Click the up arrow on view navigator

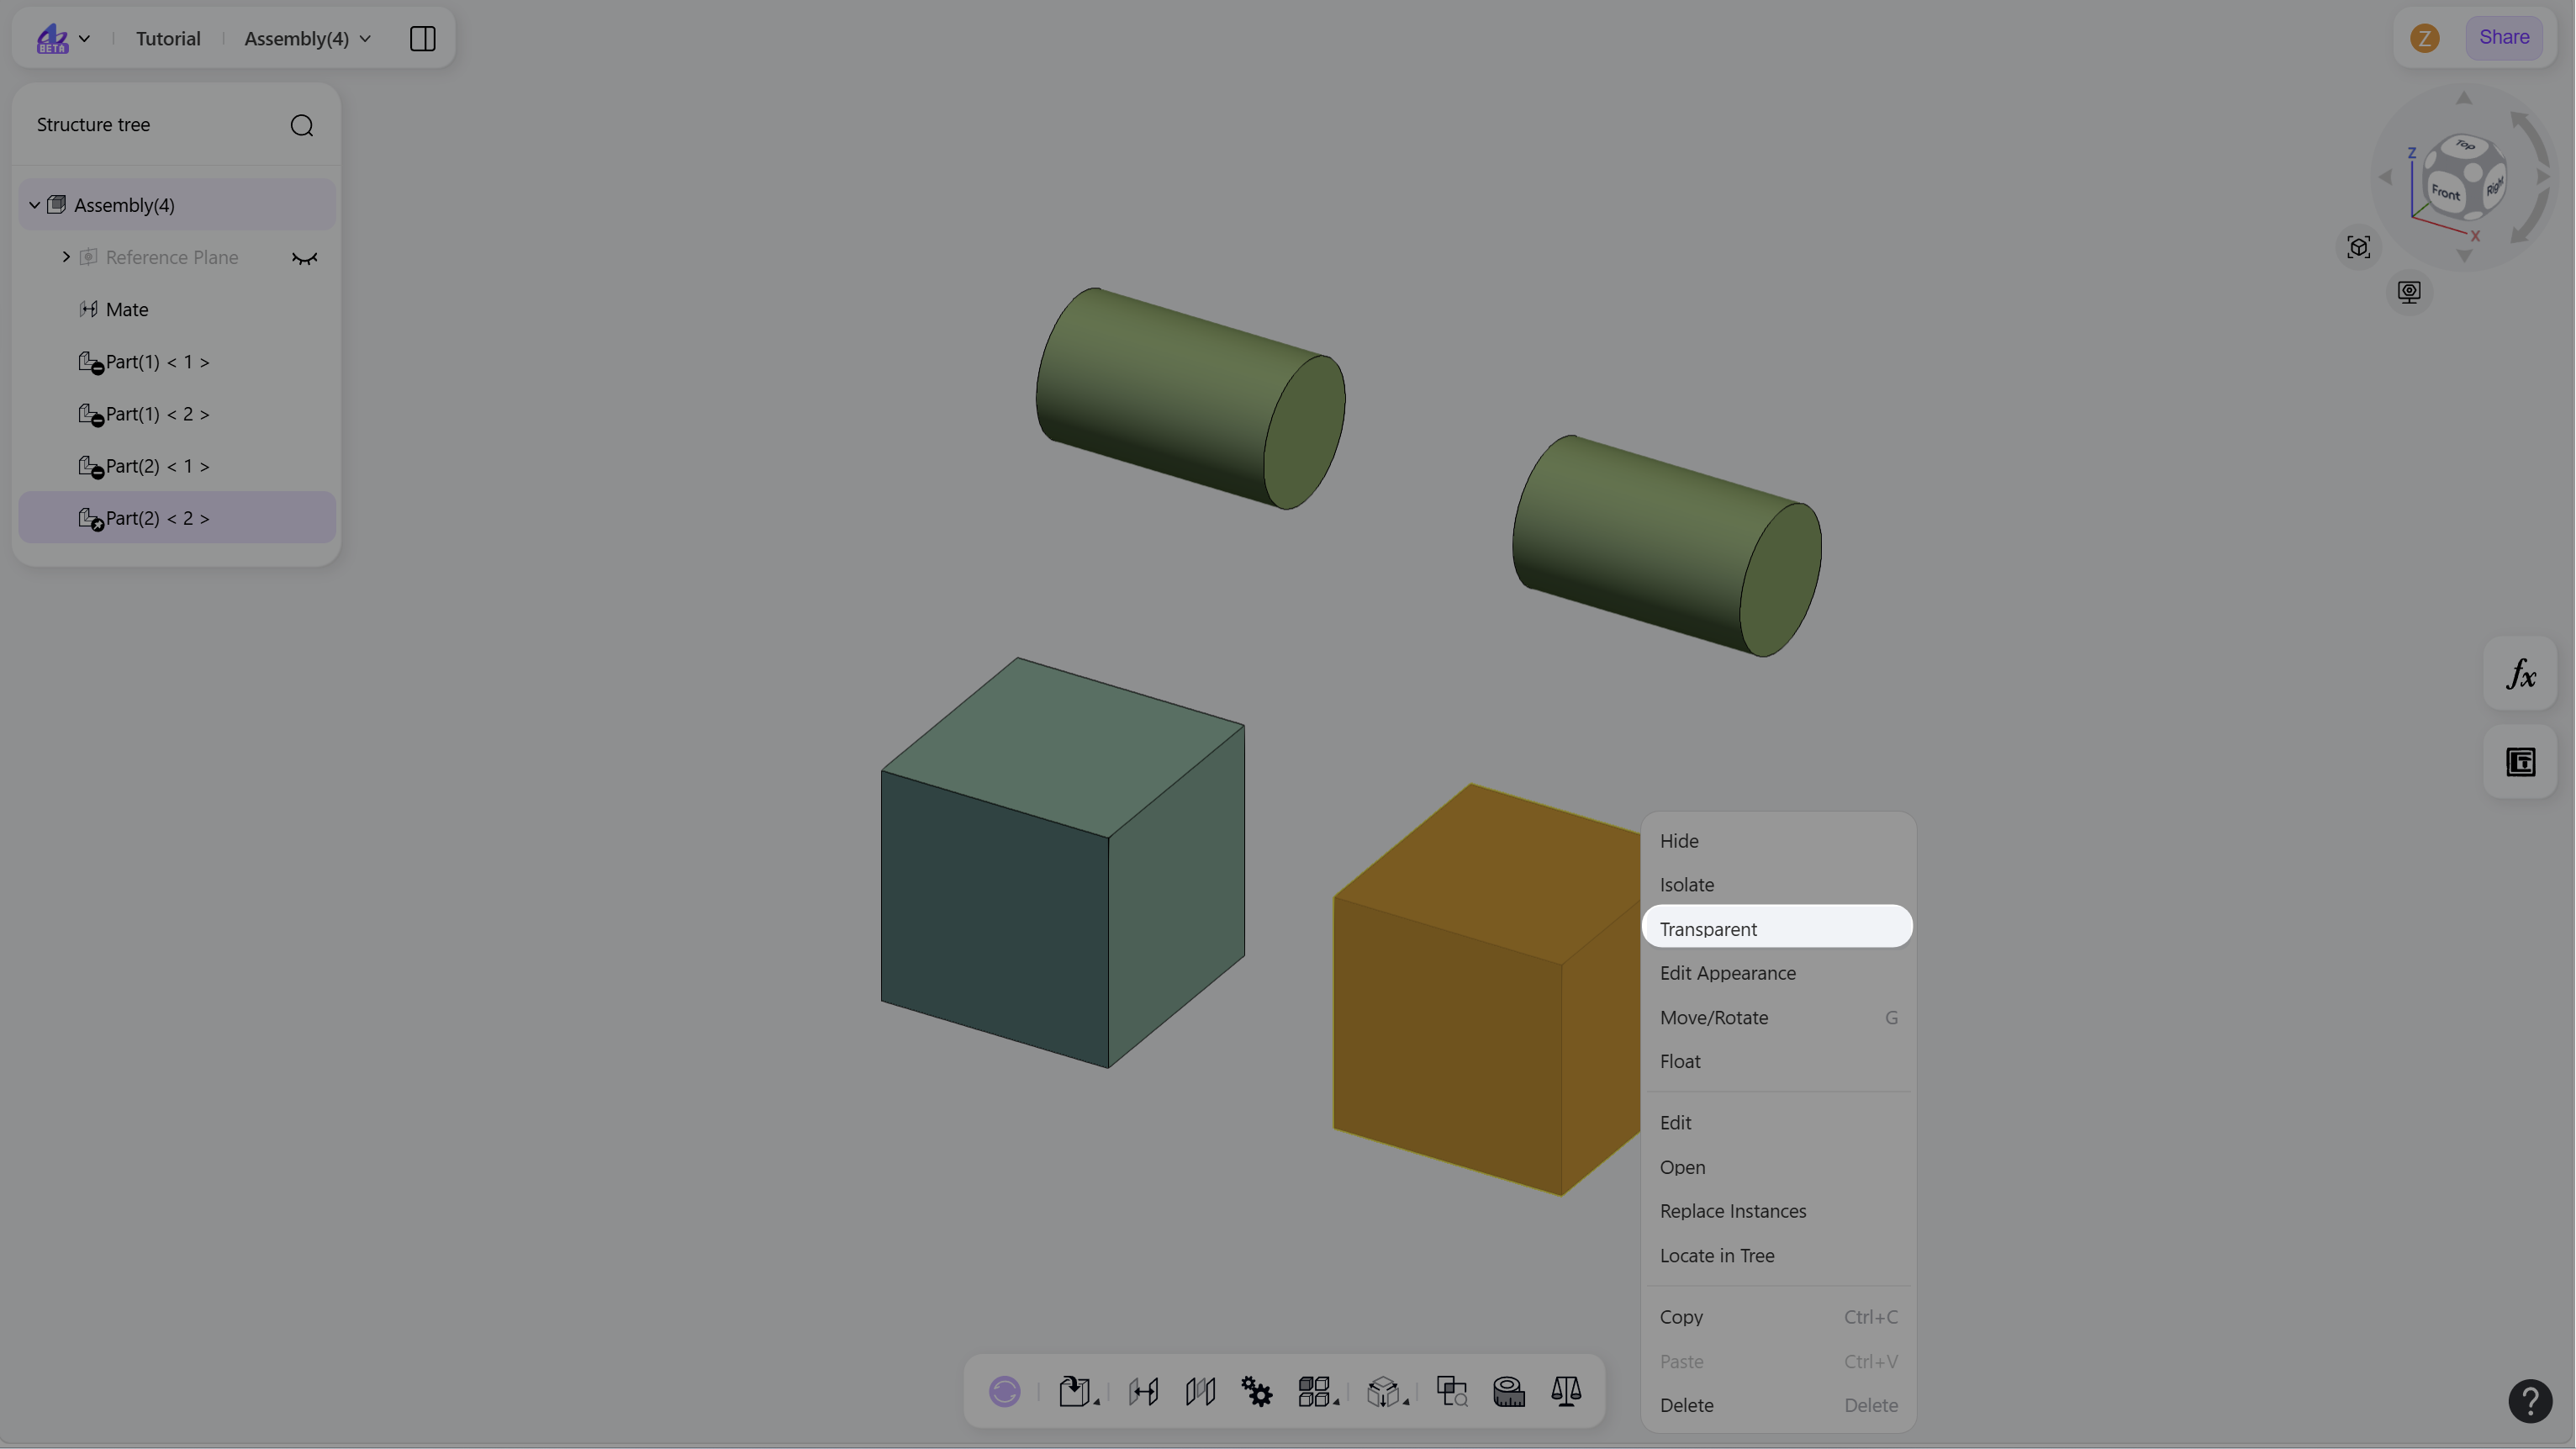(x=2463, y=97)
